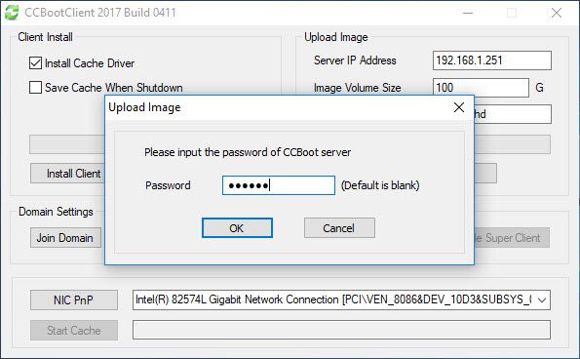Click the Password input field
The height and width of the screenshot is (359, 580).
(279, 185)
